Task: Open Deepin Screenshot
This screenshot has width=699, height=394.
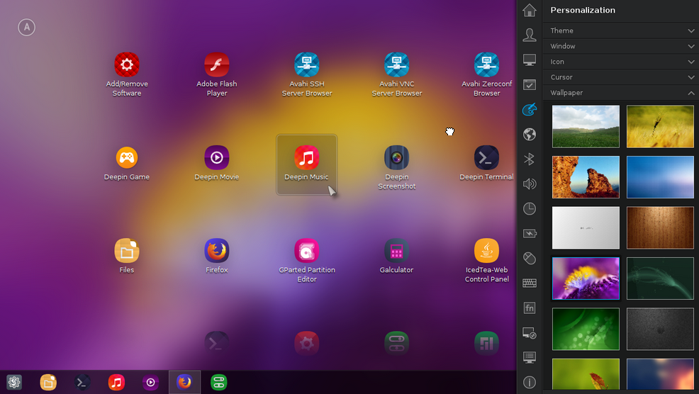Action: pos(397,167)
